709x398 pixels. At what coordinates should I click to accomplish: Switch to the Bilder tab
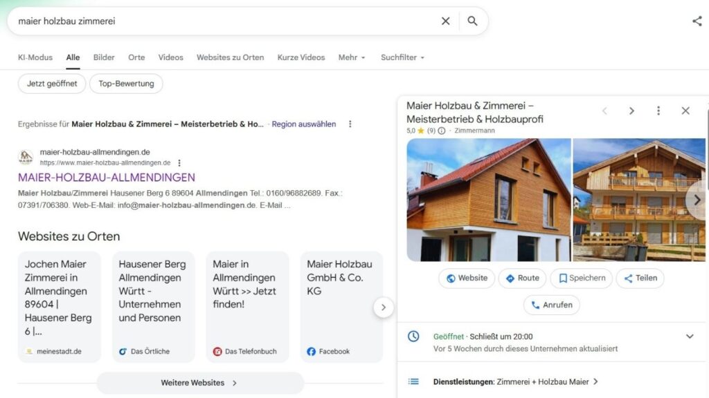(x=104, y=57)
